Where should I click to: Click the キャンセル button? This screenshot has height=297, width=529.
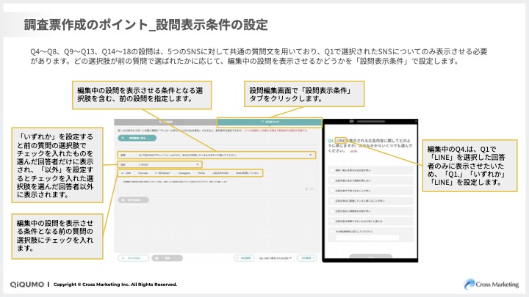(x=133, y=258)
